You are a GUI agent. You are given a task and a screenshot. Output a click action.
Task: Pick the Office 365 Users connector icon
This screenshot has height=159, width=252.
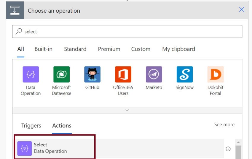tap(123, 74)
